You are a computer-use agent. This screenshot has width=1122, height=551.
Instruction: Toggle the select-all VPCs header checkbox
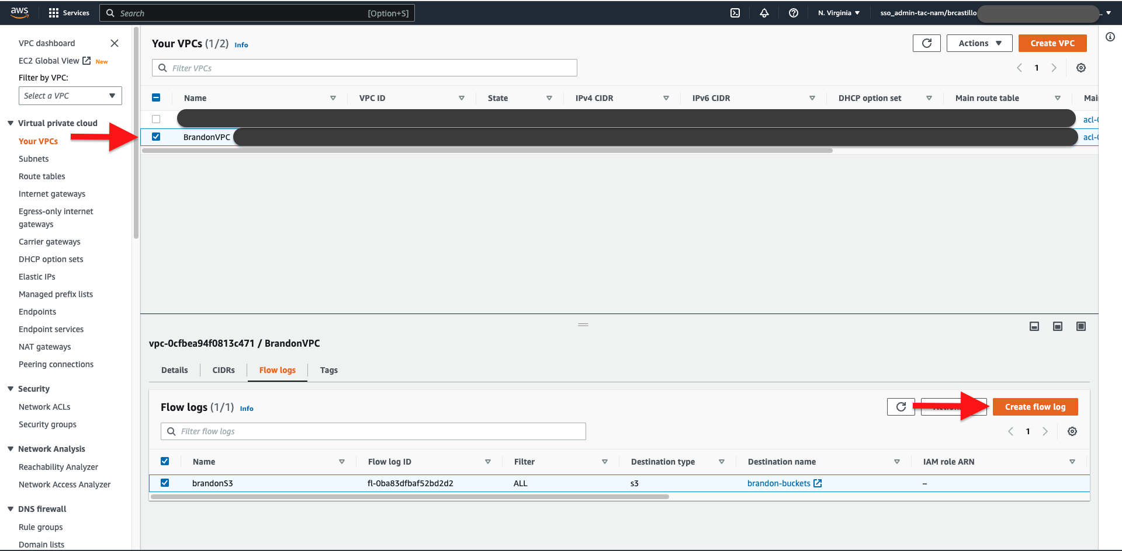pyautogui.click(x=156, y=97)
